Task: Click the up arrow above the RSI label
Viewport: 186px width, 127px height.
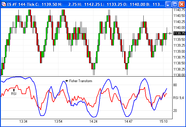Action: coord(14,90)
